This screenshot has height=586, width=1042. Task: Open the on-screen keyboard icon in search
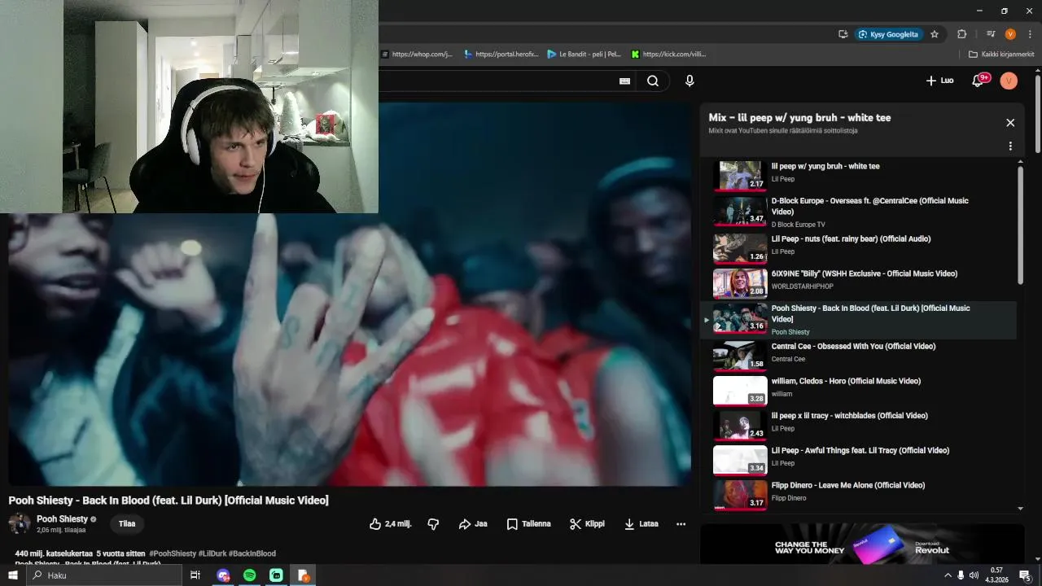(x=624, y=81)
